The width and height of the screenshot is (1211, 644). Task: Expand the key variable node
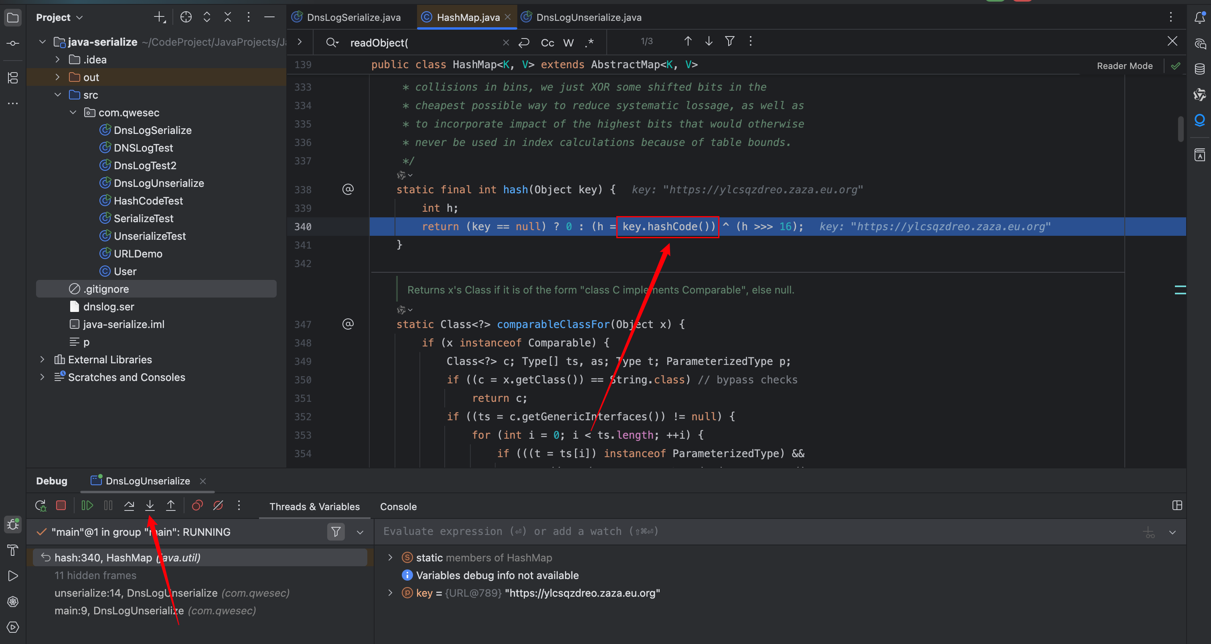tap(390, 593)
